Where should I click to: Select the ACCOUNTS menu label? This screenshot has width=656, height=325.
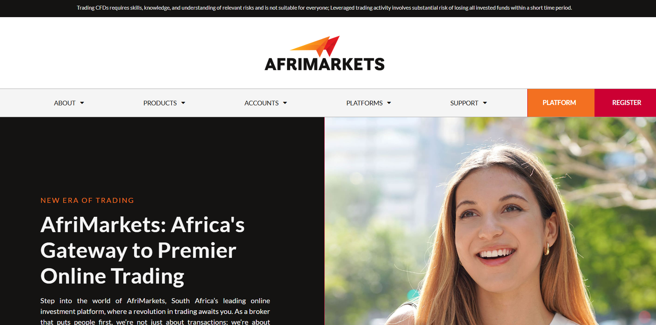tap(261, 103)
